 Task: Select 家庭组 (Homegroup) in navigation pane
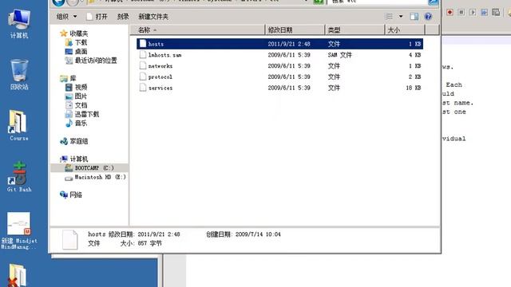[x=74, y=141]
